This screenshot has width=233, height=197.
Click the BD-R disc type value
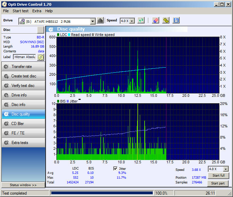coord(40,37)
